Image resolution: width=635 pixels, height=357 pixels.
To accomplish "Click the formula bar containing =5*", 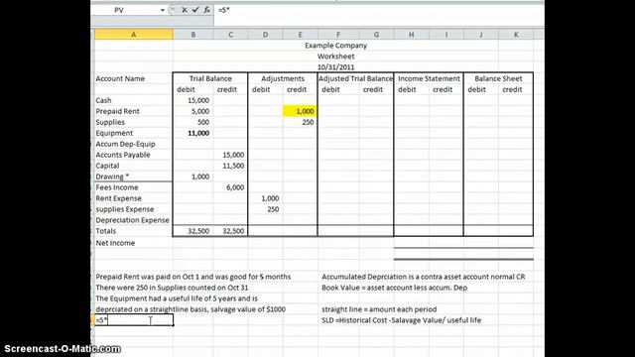I will point(379,10).
